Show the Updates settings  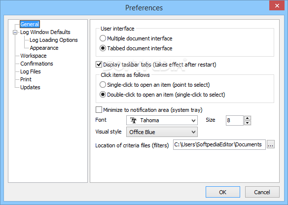30,87
